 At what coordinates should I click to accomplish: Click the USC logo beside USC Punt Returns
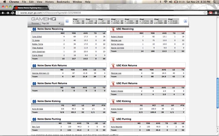pos(113,83)
